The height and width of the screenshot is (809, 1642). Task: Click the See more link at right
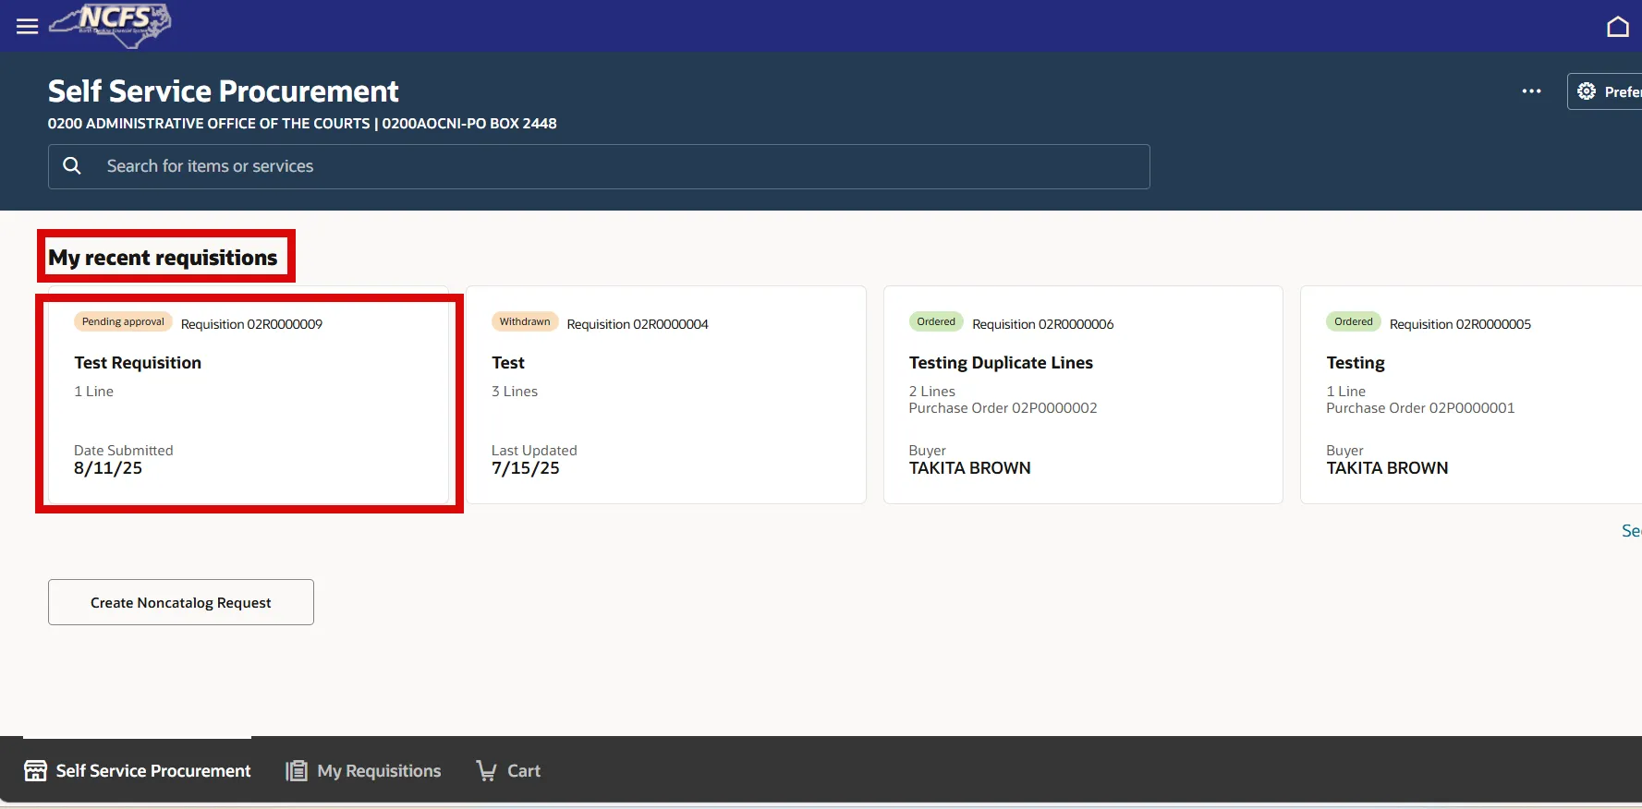(x=1631, y=531)
